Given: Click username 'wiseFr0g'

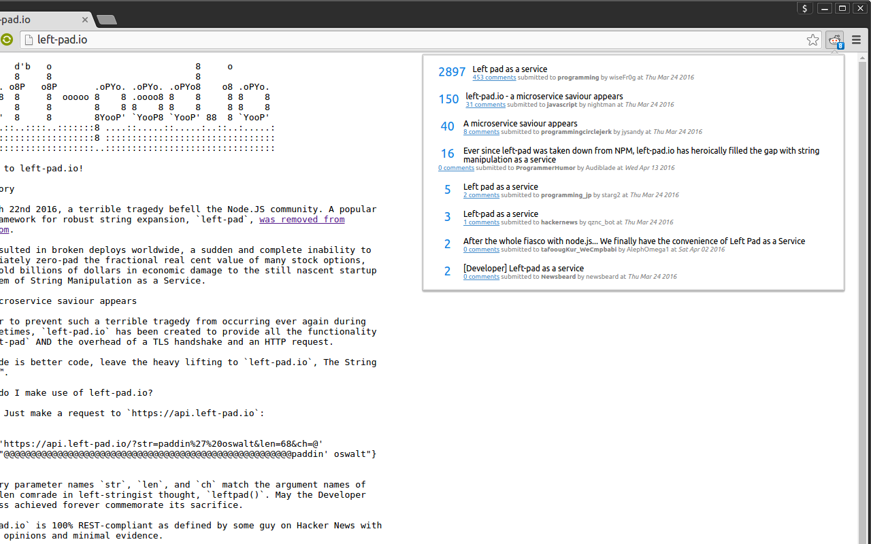Looking at the screenshot, I should [x=622, y=78].
